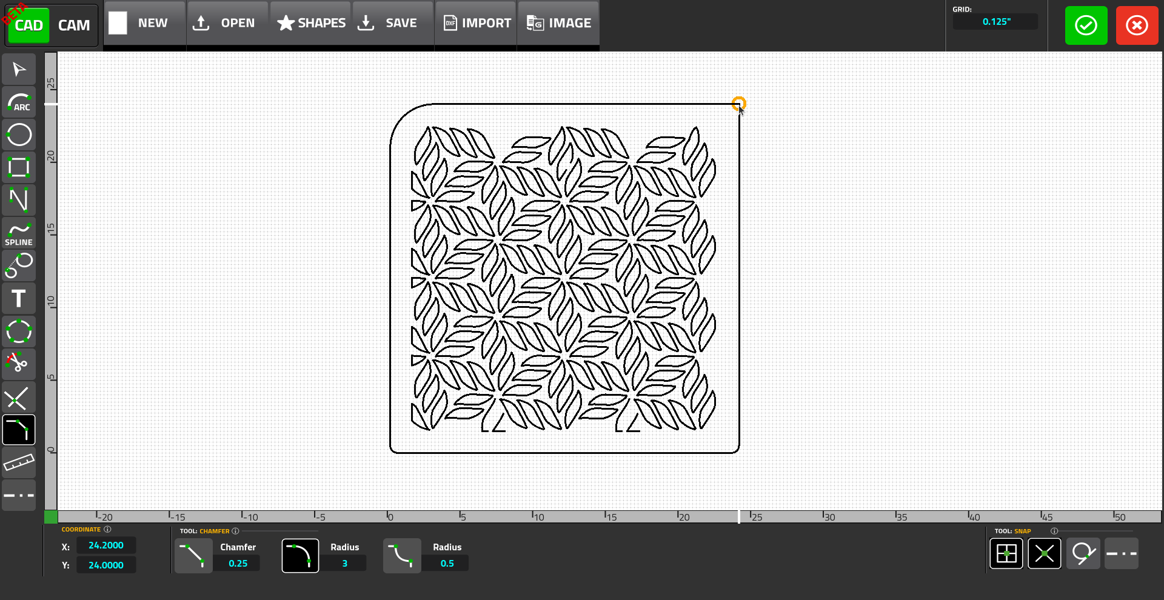
Task: Open the Text tool
Action: click(19, 298)
